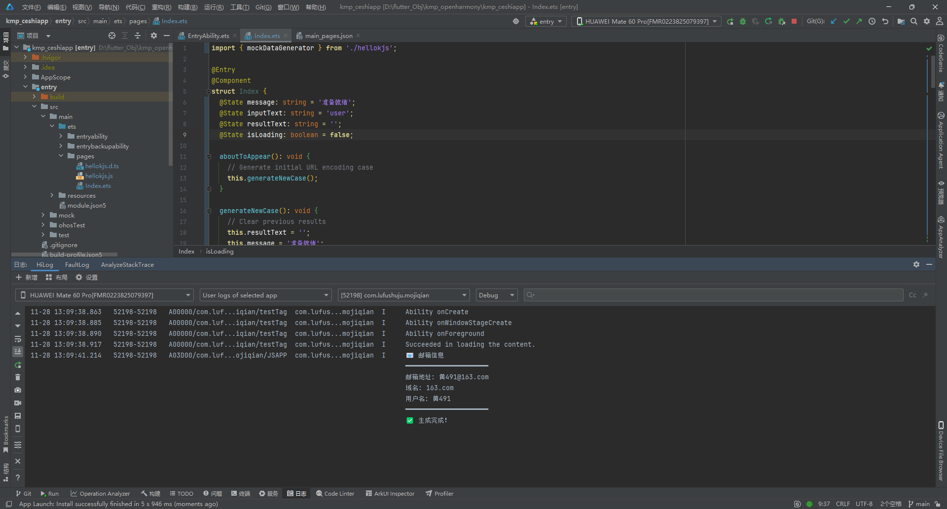
Task: Open the Git(G) menu
Action: pos(263,7)
